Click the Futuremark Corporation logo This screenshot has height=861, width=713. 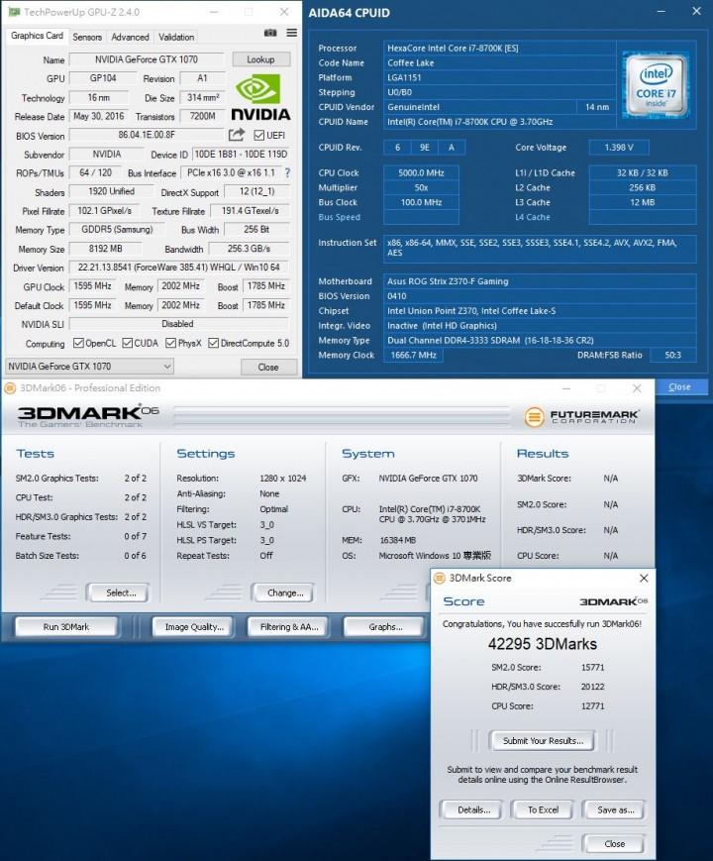pos(582,417)
